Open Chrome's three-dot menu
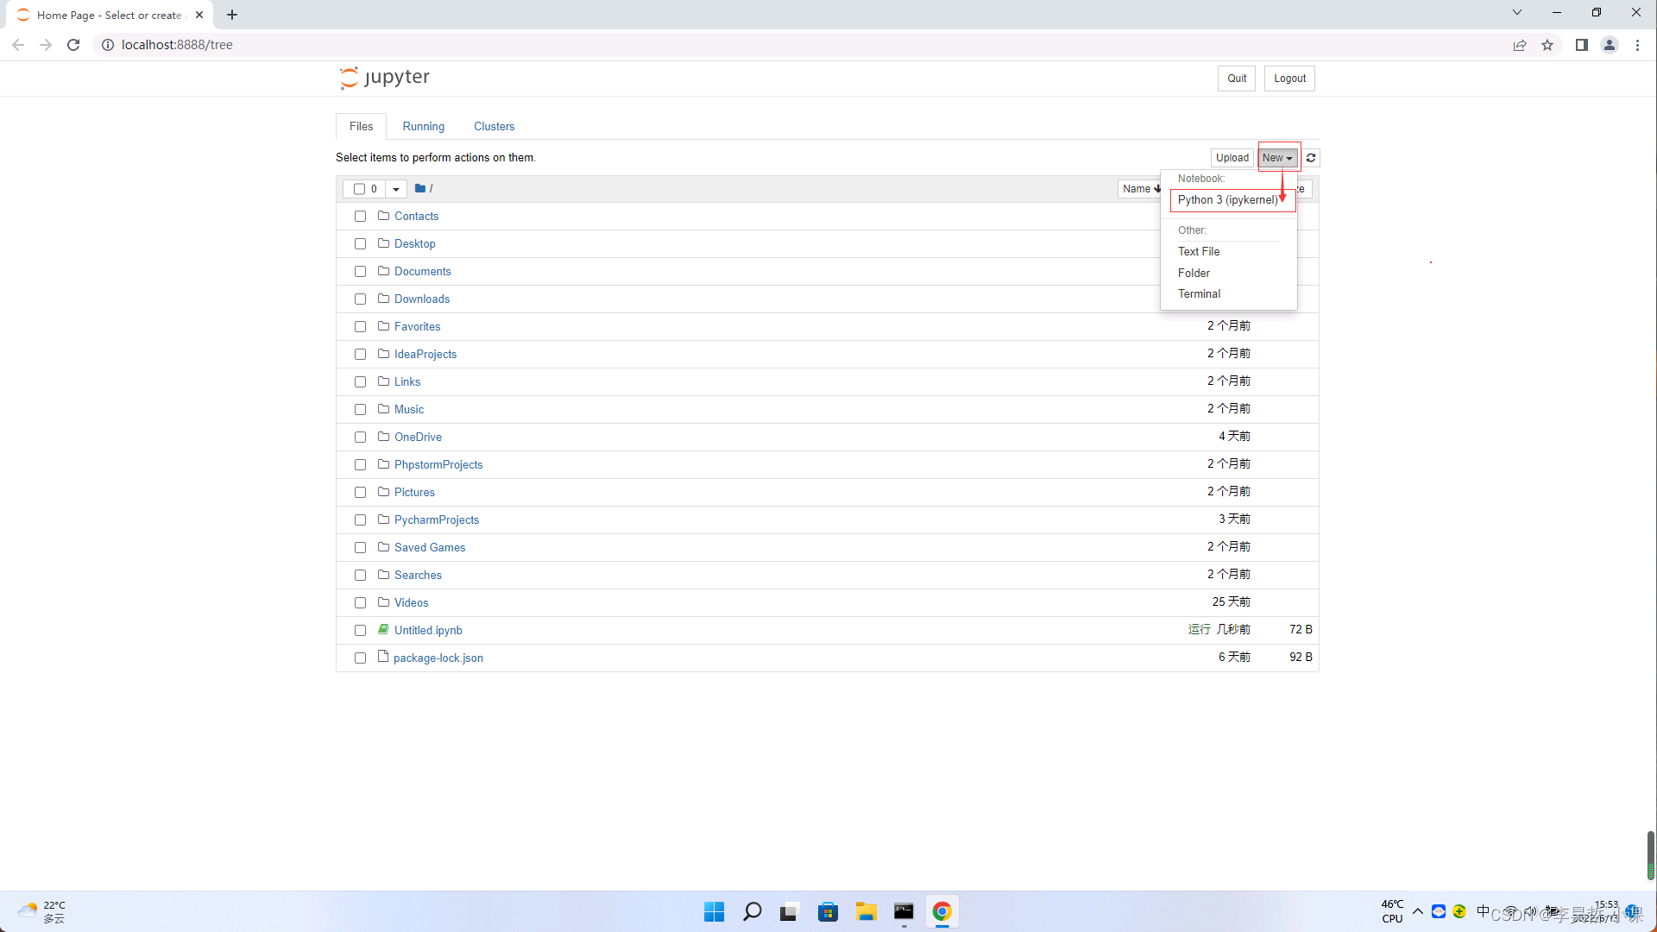Image resolution: width=1657 pixels, height=932 pixels. (1637, 45)
